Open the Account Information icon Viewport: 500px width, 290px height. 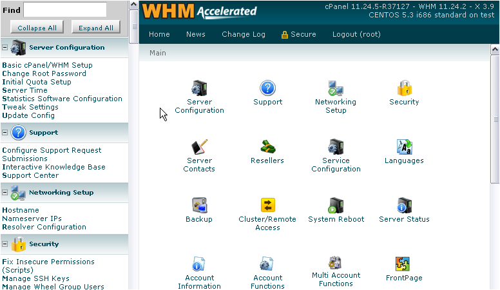[199, 264]
